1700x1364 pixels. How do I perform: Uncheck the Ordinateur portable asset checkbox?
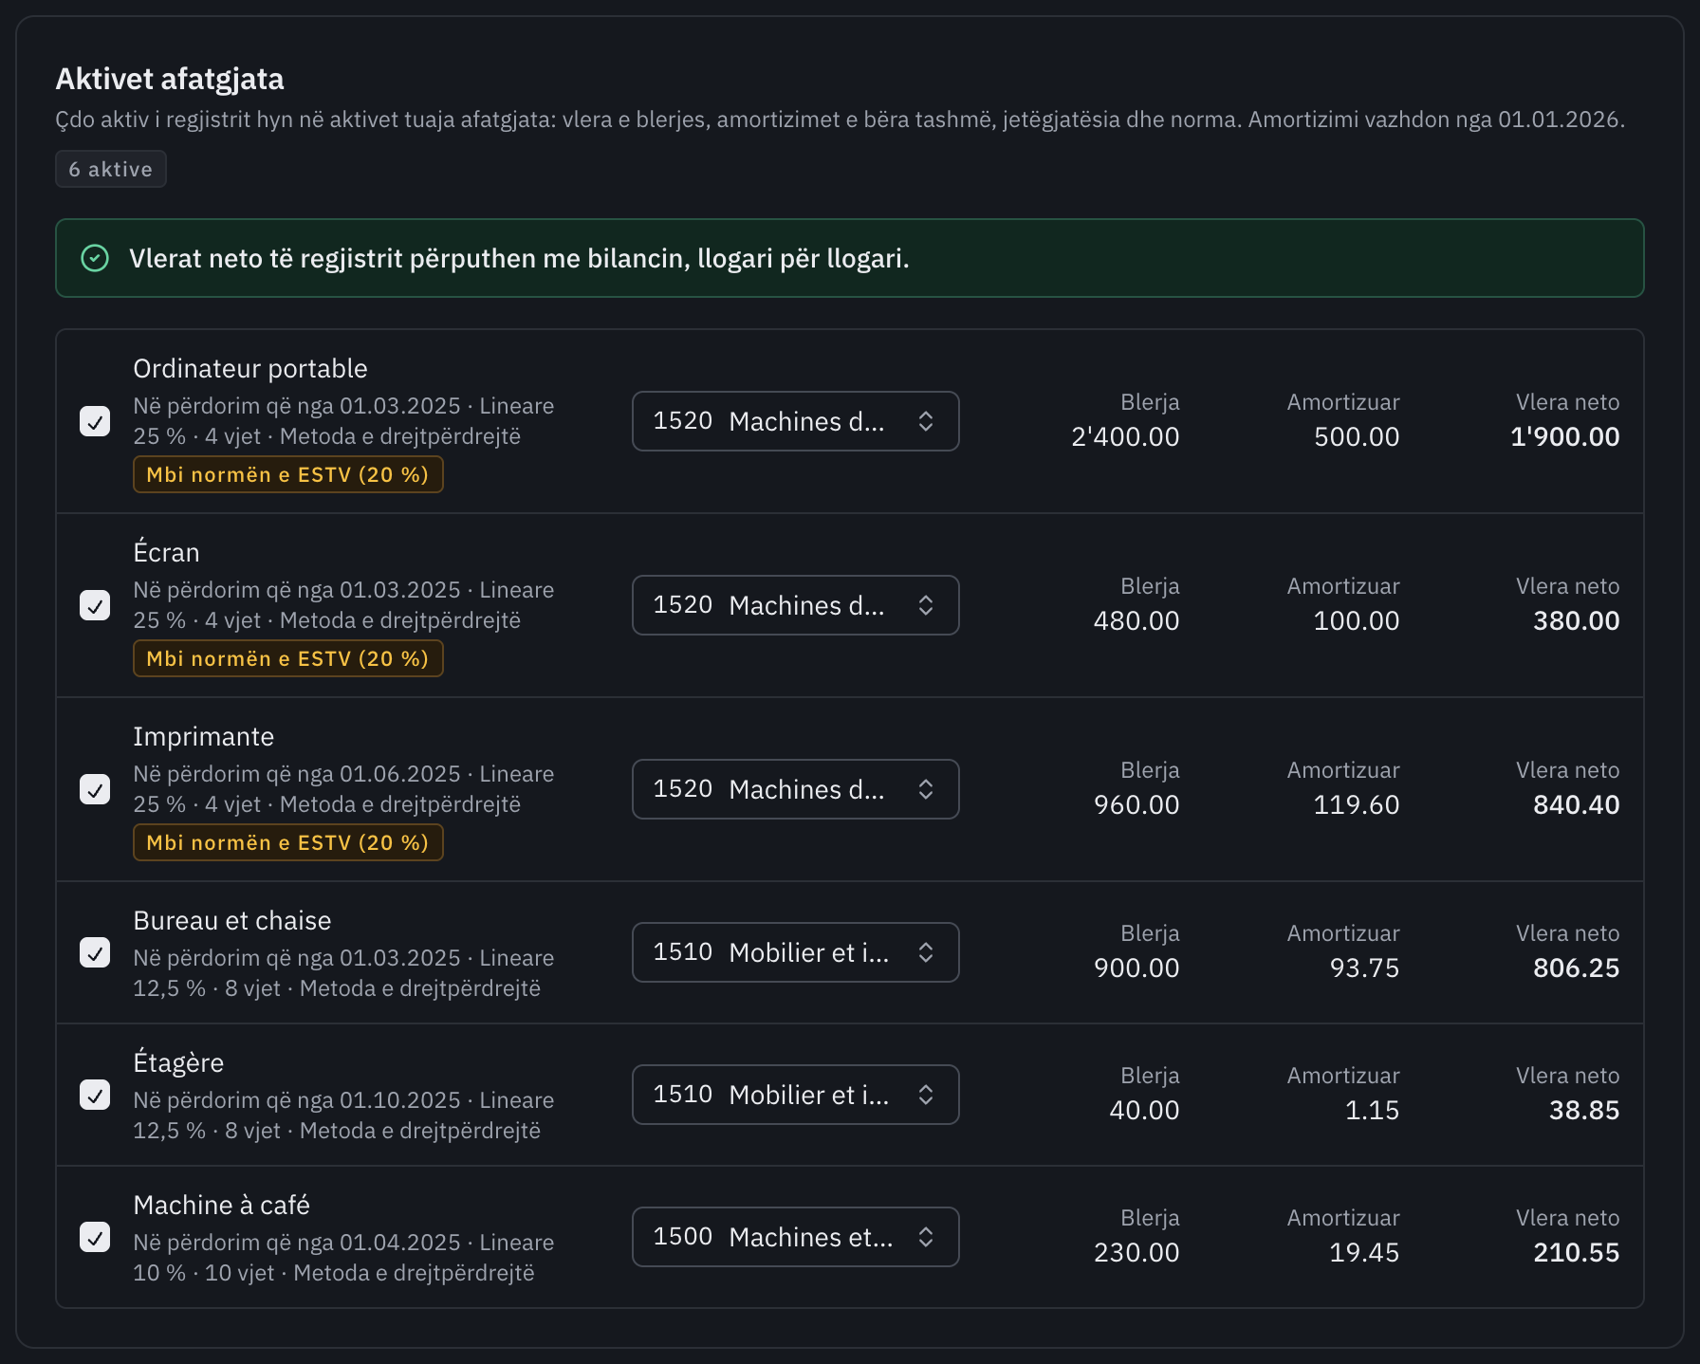coord(95,421)
